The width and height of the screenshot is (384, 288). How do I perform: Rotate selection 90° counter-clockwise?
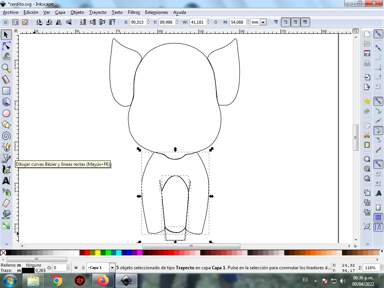coord(39,22)
